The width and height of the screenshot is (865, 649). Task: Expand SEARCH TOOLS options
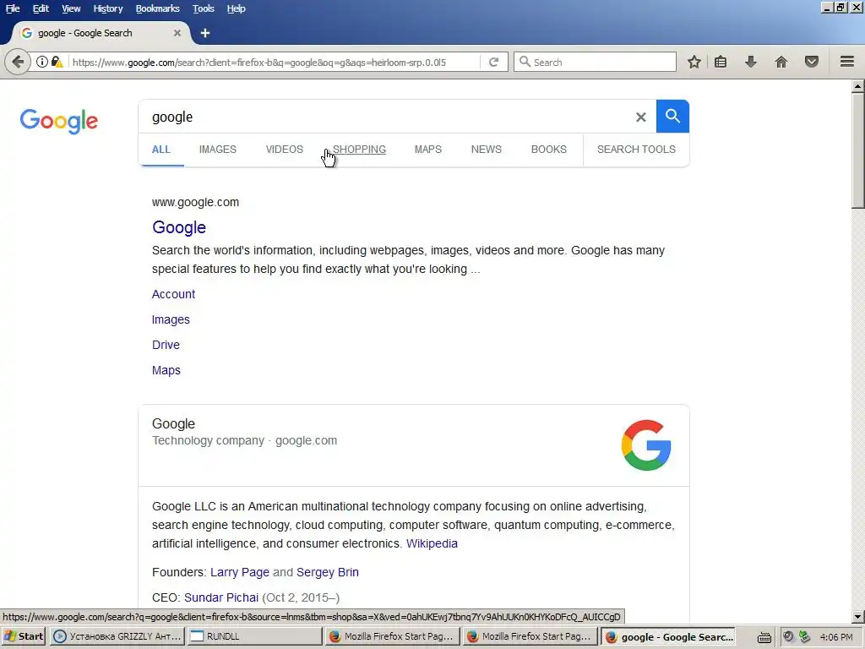(x=636, y=150)
